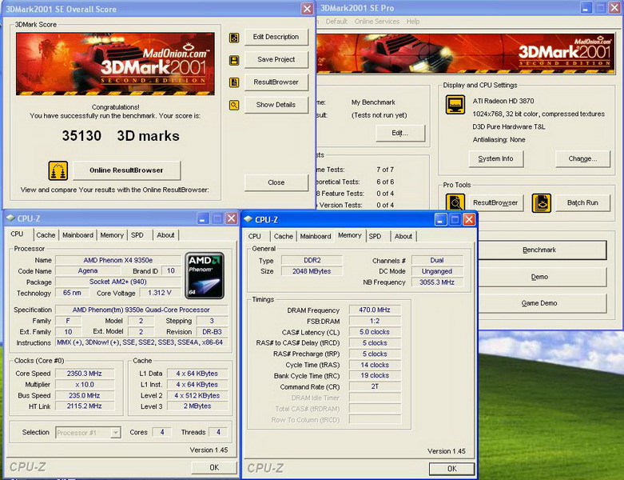Click the Pro Tools ResultBrowser magnifier icon
624x480 pixels.
[x=455, y=202]
